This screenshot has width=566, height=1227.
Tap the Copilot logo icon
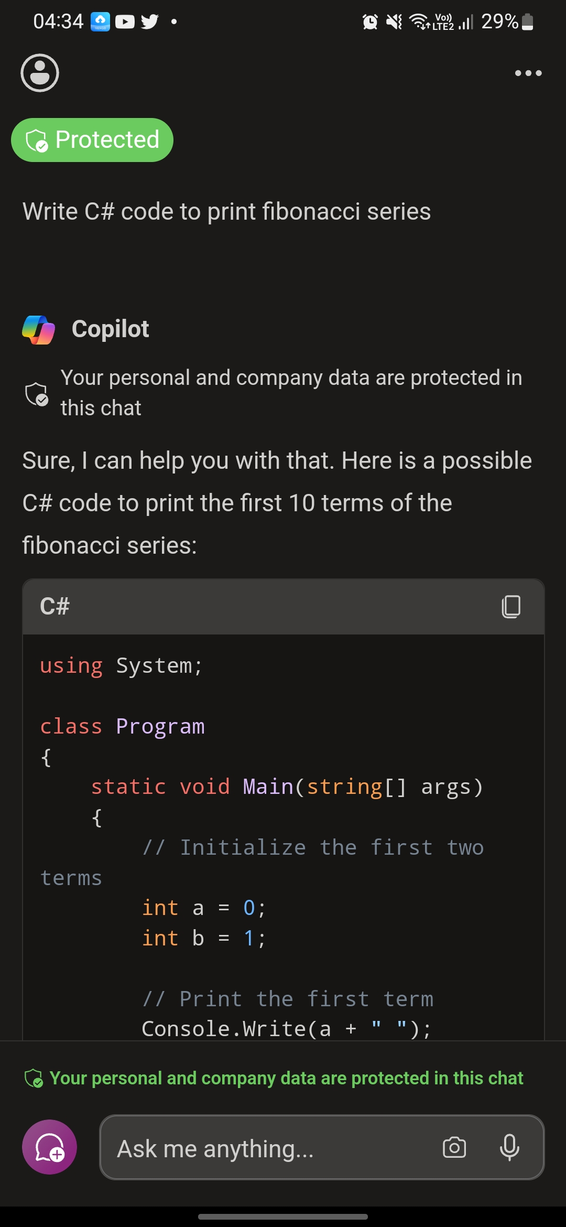coord(39,330)
